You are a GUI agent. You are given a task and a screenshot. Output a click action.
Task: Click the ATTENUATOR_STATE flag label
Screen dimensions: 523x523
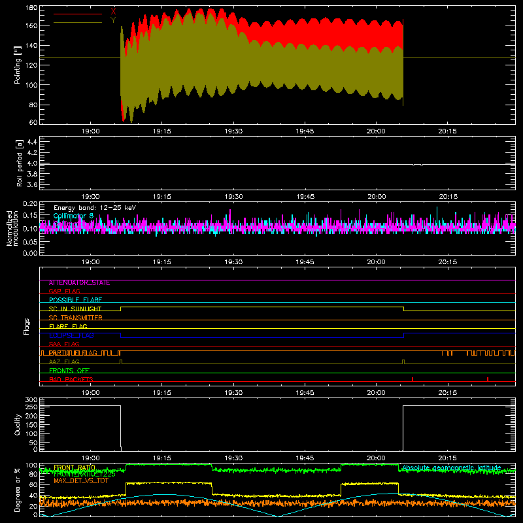(x=79, y=283)
